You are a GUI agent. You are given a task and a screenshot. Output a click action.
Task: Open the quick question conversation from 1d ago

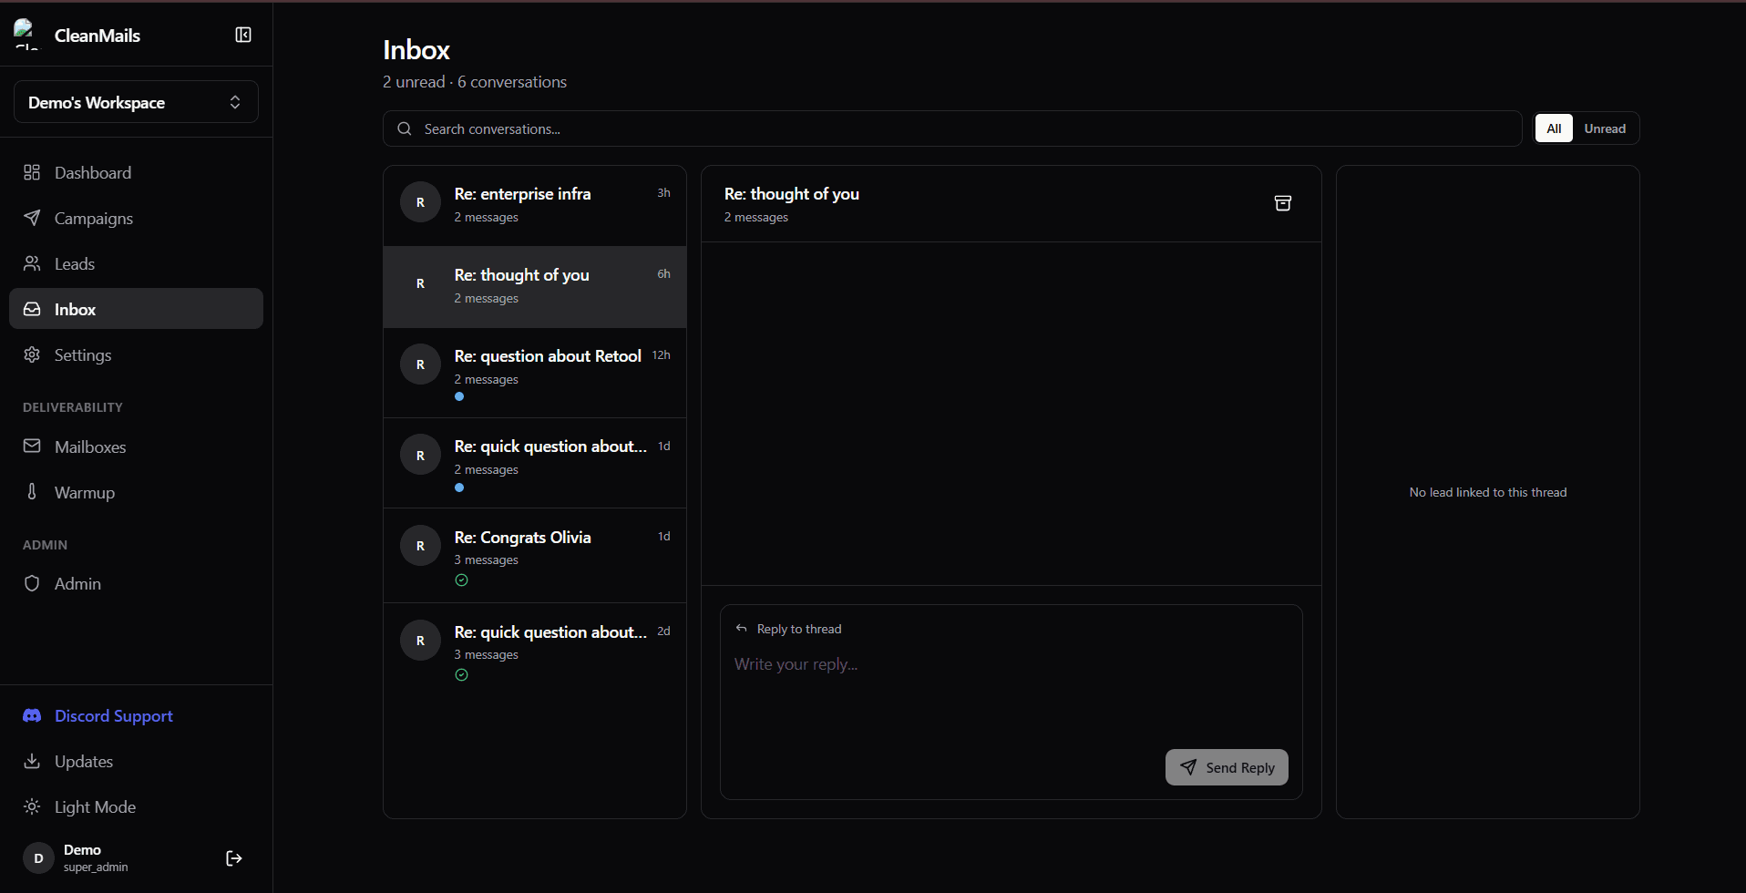[535, 463]
